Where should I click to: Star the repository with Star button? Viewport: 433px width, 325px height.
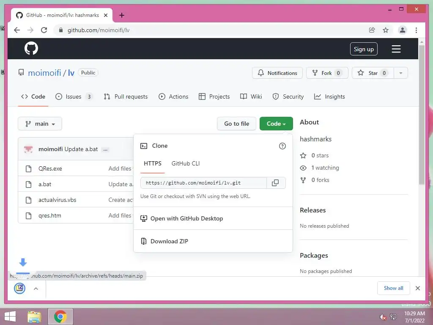(x=373, y=73)
